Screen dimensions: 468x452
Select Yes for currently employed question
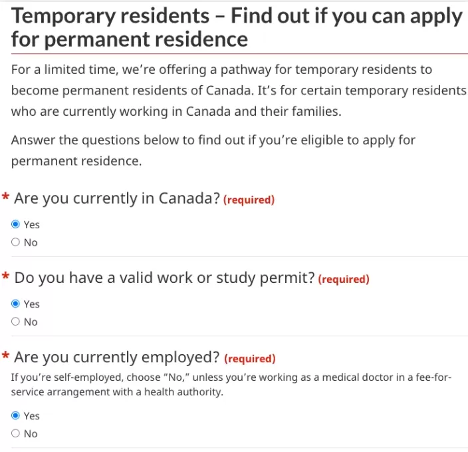pos(15,415)
